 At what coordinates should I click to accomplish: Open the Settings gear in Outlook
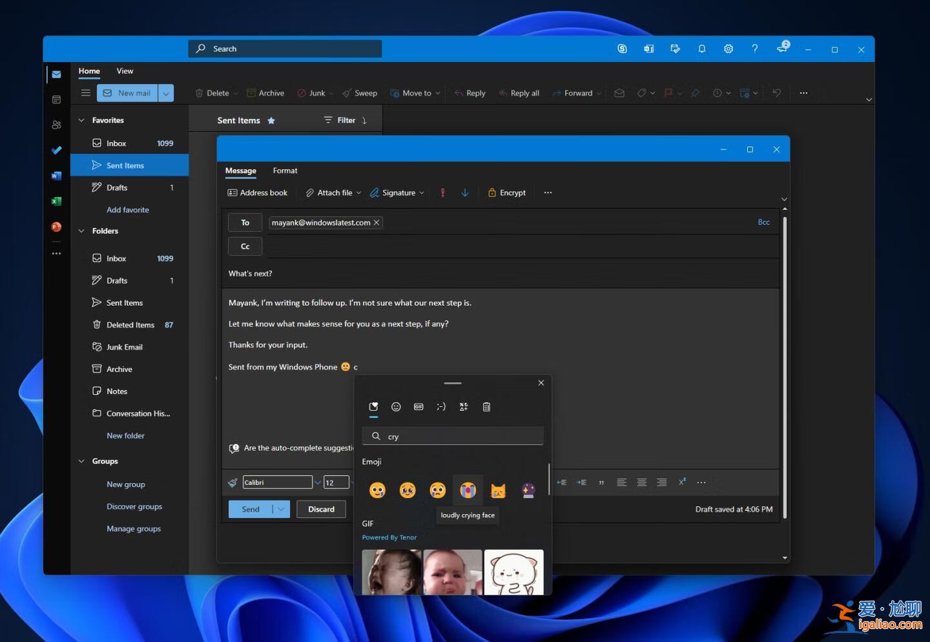(x=728, y=49)
